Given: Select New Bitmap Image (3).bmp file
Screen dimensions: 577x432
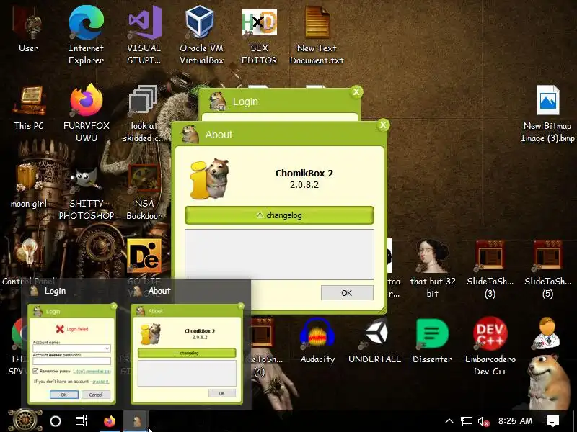Looking at the screenshot, I should point(547,114).
